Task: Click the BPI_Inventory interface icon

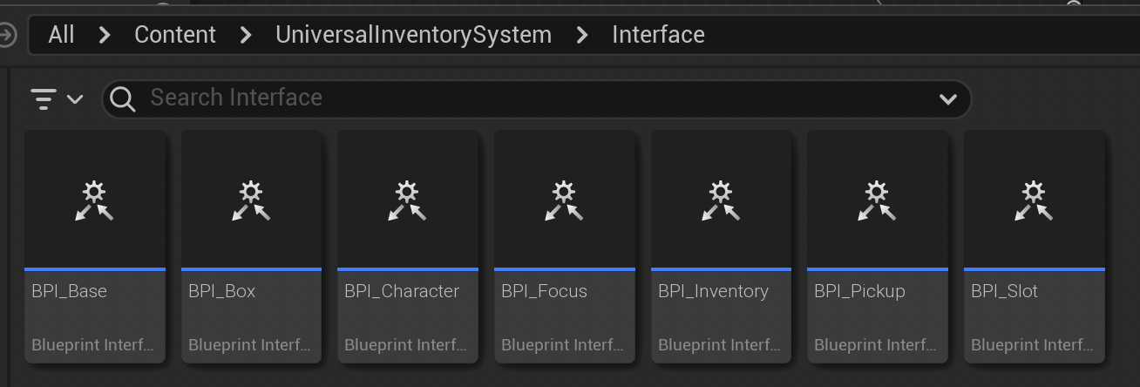Action: tap(721, 200)
